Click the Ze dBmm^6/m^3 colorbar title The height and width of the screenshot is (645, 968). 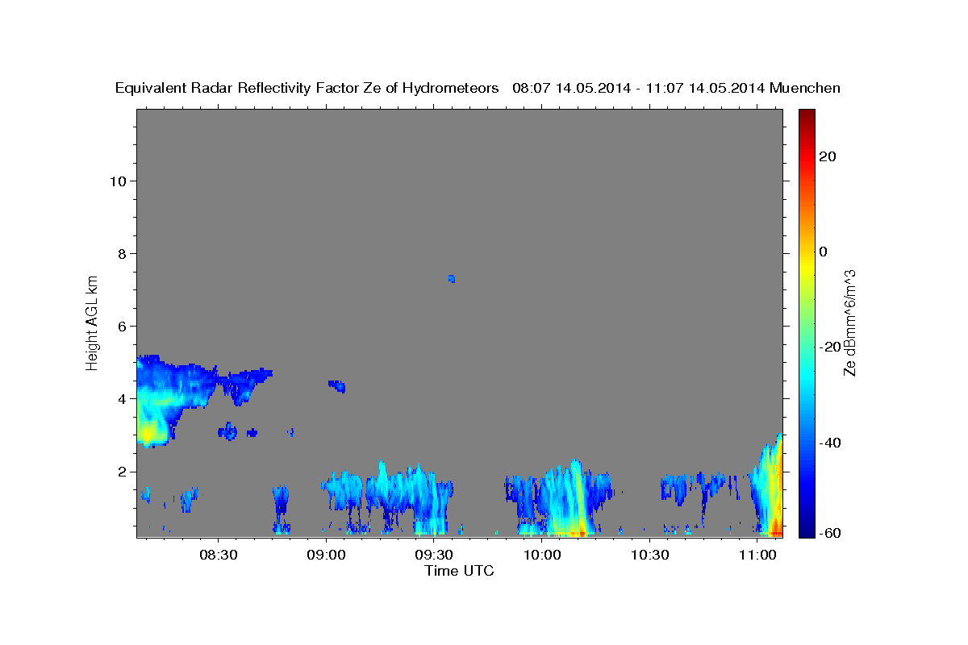[849, 322]
